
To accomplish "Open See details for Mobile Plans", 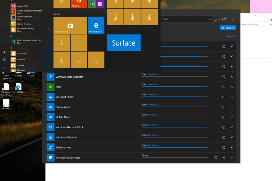I will (x=153, y=115).
